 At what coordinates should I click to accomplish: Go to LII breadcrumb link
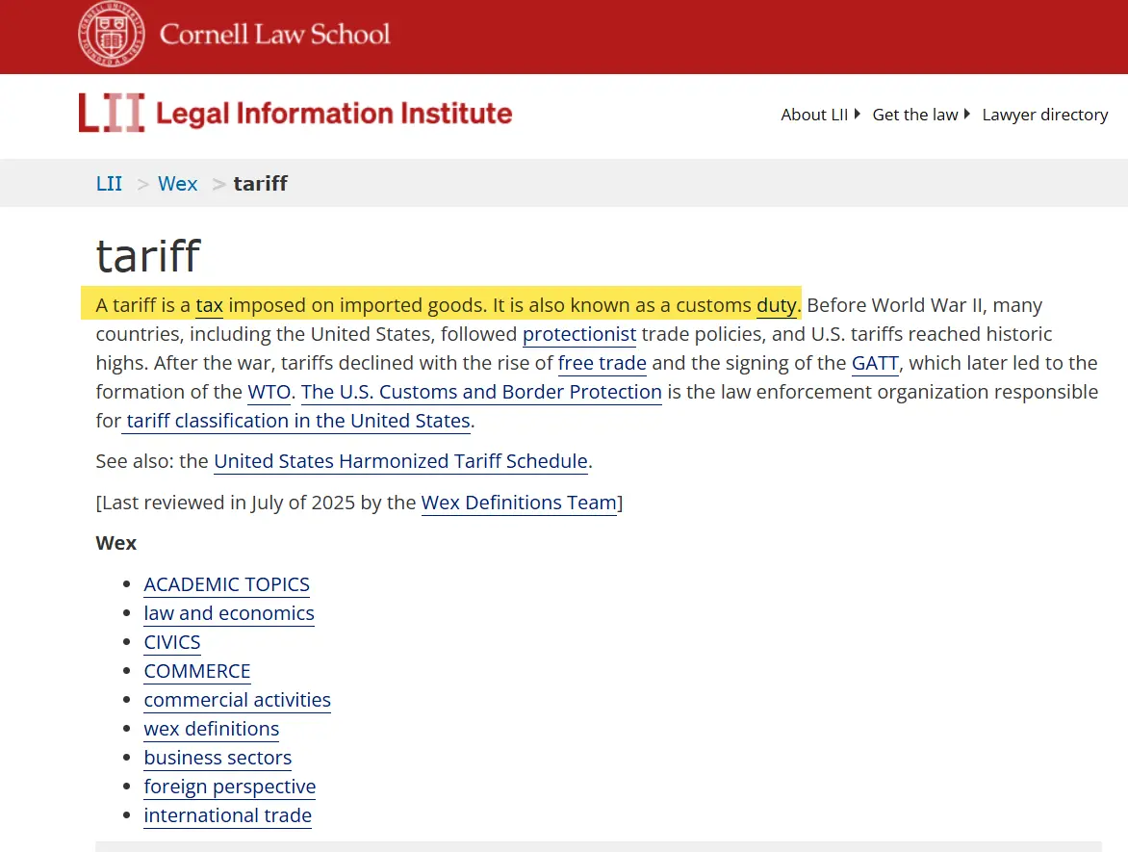tap(110, 184)
